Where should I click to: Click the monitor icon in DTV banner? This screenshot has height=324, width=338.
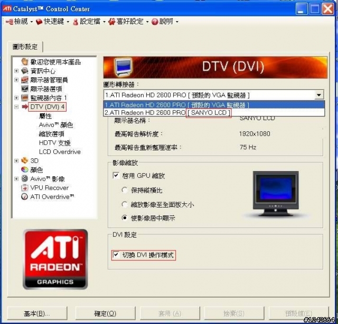pyautogui.click(x=123, y=67)
